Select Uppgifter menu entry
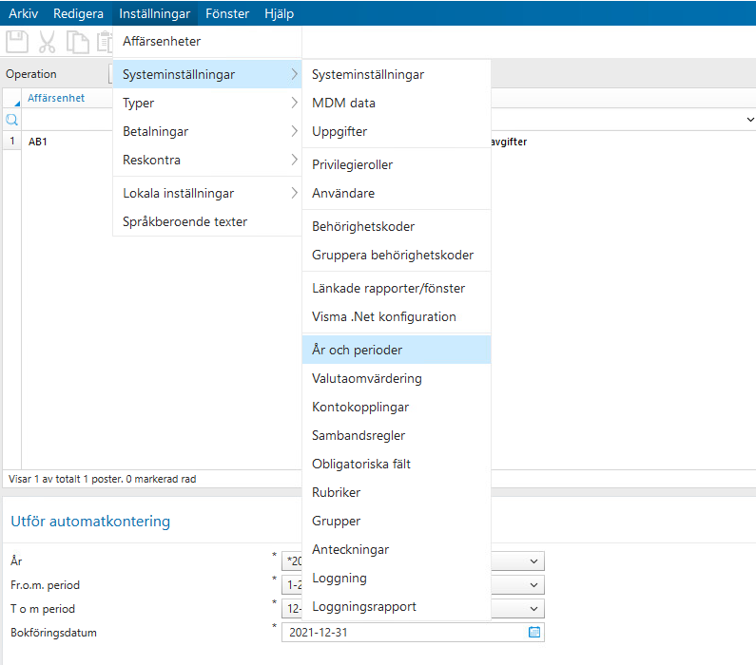 [x=397, y=131]
